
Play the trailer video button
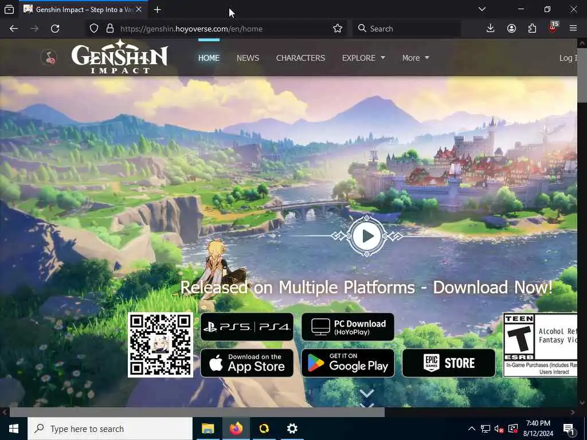point(367,236)
